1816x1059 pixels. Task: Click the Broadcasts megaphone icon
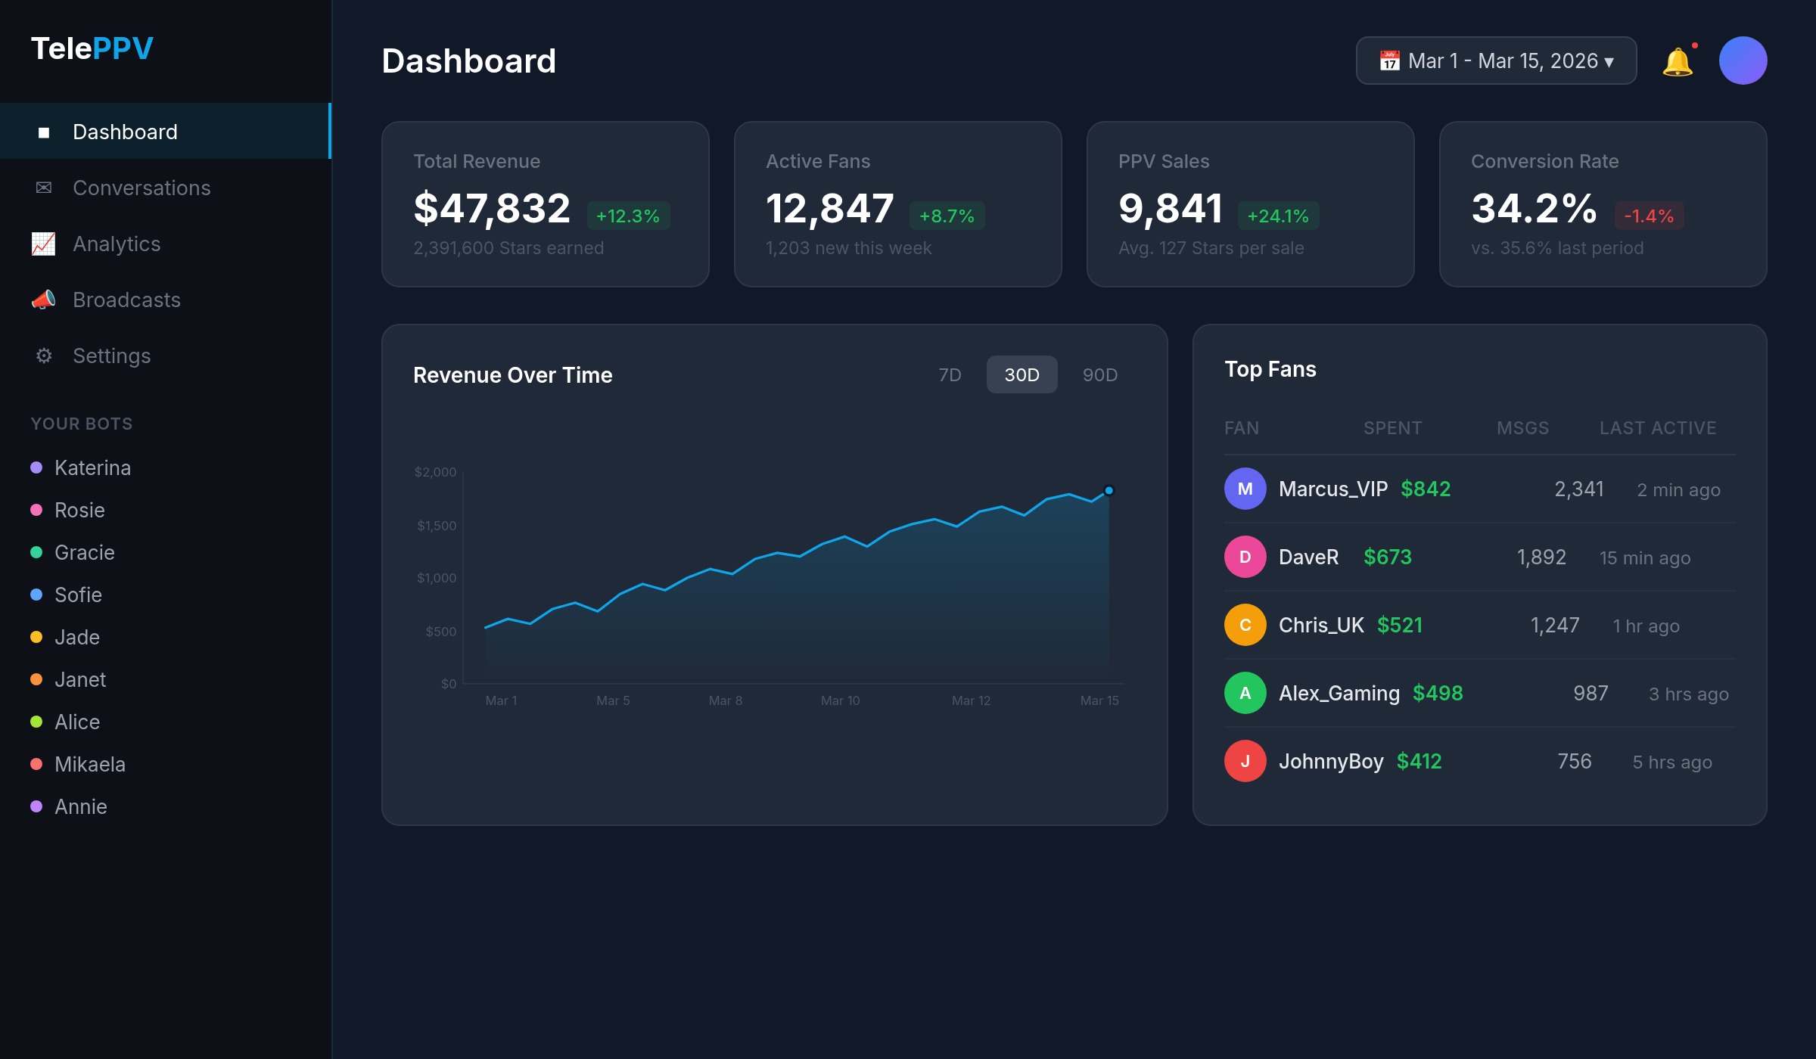pyautogui.click(x=44, y=300)
